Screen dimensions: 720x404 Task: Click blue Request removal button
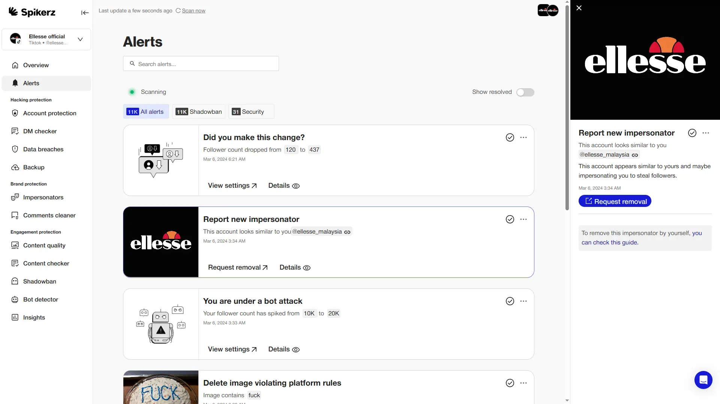click(x=615, y=202)
